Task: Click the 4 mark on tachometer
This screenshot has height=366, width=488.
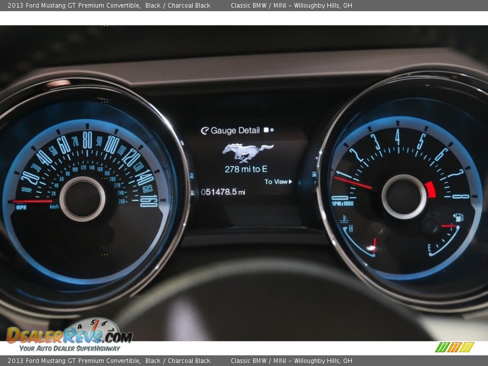Action: coord(398,137)
